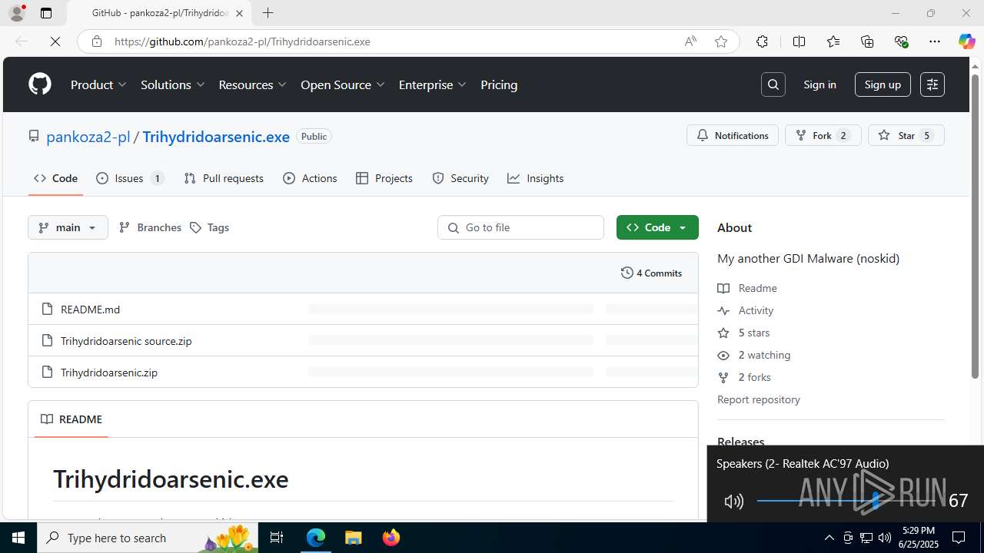
Task: Select the README tab
Action: pos(71,419)
